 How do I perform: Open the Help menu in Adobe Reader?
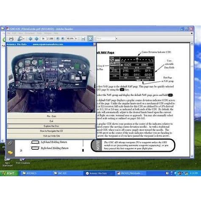tap(56, 33)
